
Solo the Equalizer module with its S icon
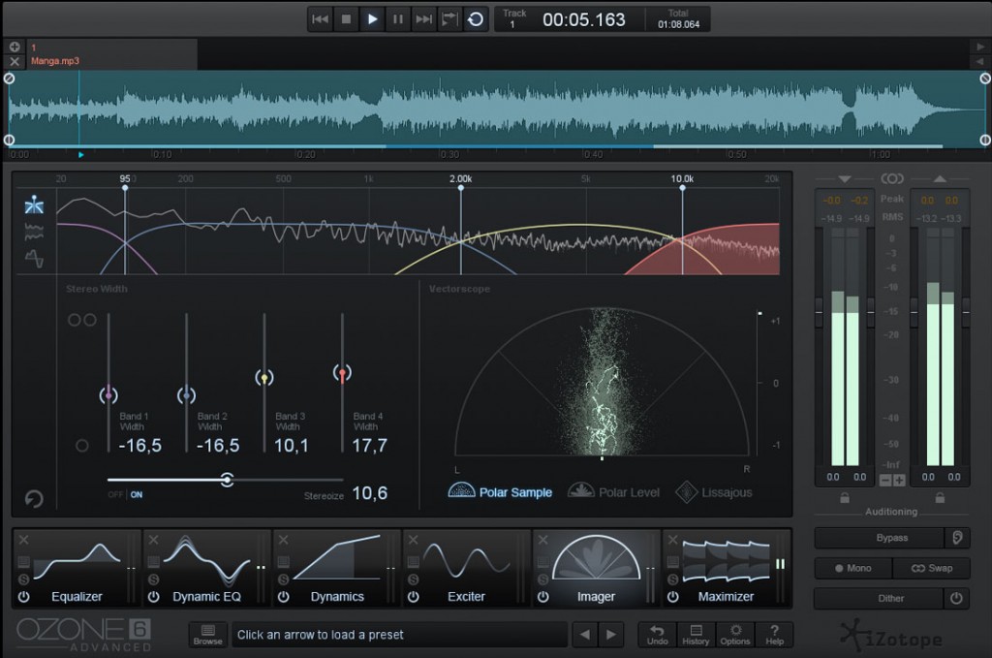tap(24, 580)
